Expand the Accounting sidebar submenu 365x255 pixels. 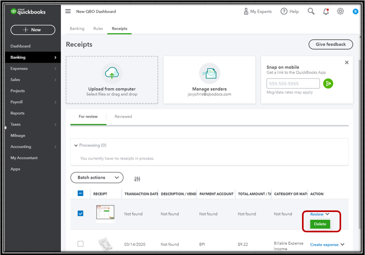coord(56,147)
